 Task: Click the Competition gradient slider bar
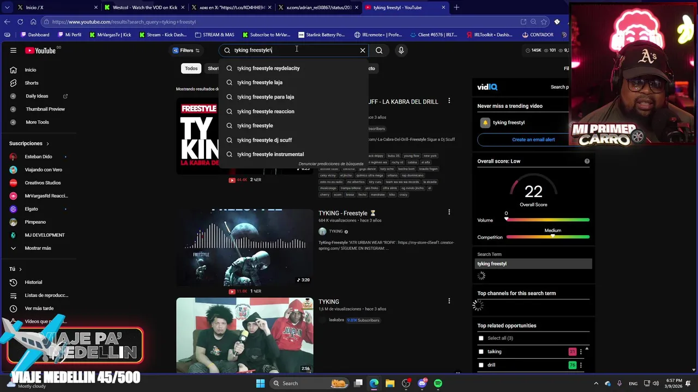coord(548,237)
